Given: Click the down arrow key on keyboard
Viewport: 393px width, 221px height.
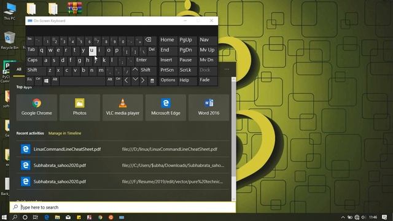Looking at the screenshot, I should 135,80.
